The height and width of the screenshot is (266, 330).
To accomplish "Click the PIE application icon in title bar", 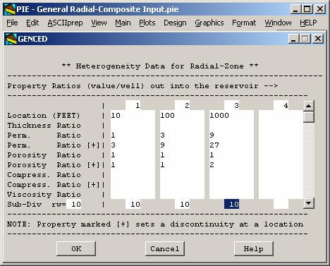I will click(10, 9).
